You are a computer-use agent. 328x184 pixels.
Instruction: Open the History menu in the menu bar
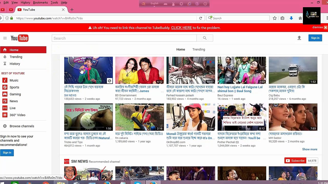(25, 3)
